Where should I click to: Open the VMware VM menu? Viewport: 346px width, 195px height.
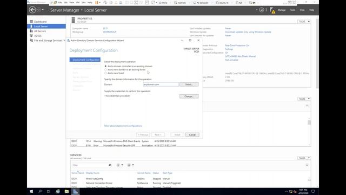(78, 3)
